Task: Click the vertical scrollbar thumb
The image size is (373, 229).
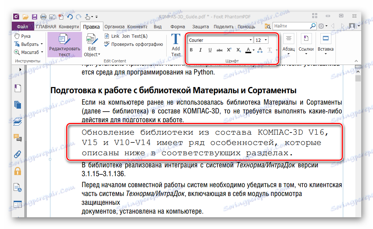Action: click(358, 78)
